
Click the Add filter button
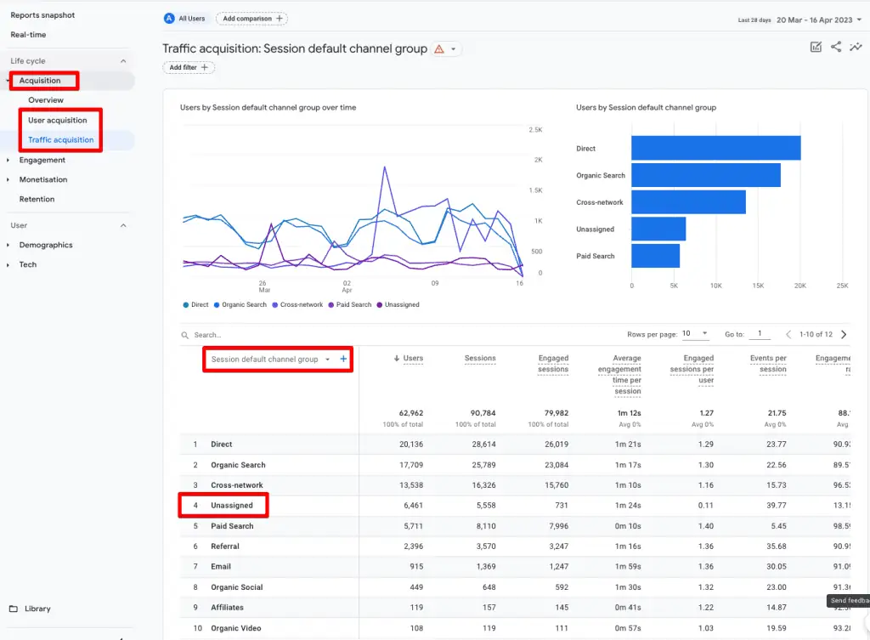[x=188, y=67]
